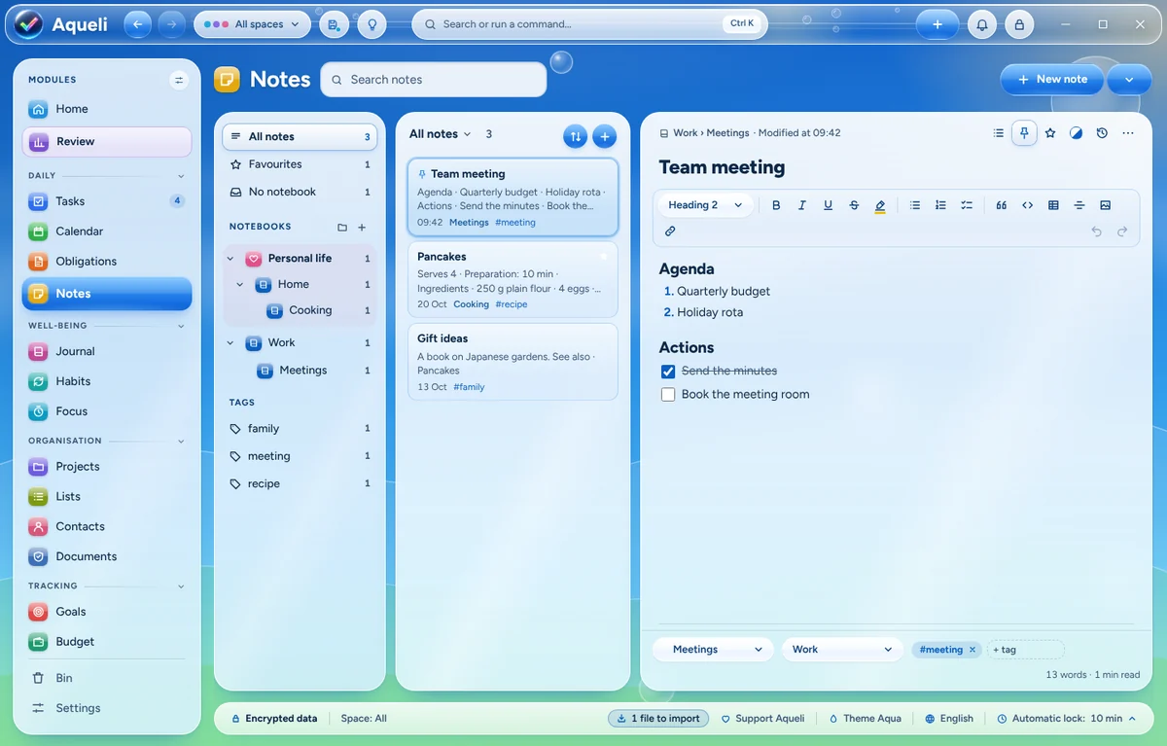1167x746 pixels.
Task: Go to the Calendar module
Action: (107, 231)
